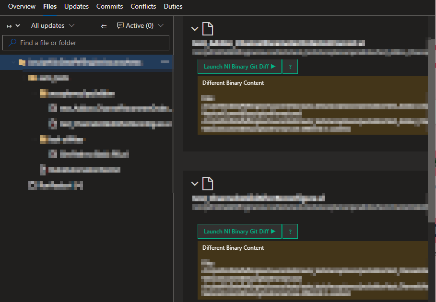This screenshot has width=436, height=302.
Task: Select the root folder icon in the file tree
Action: pyautogui.click(x=21, y=62)
